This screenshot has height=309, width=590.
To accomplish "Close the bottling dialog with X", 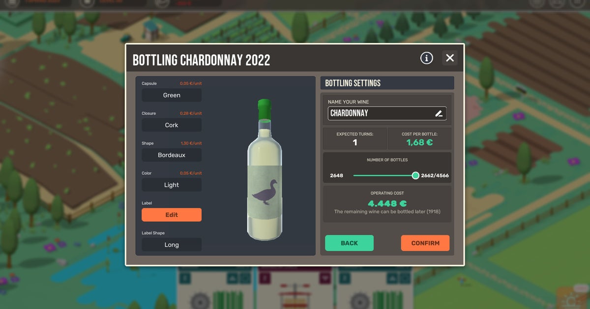I will 449,58.
